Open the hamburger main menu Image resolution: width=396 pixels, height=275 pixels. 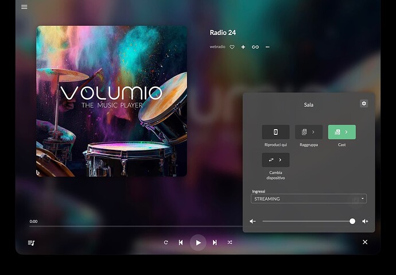point(24,7)
